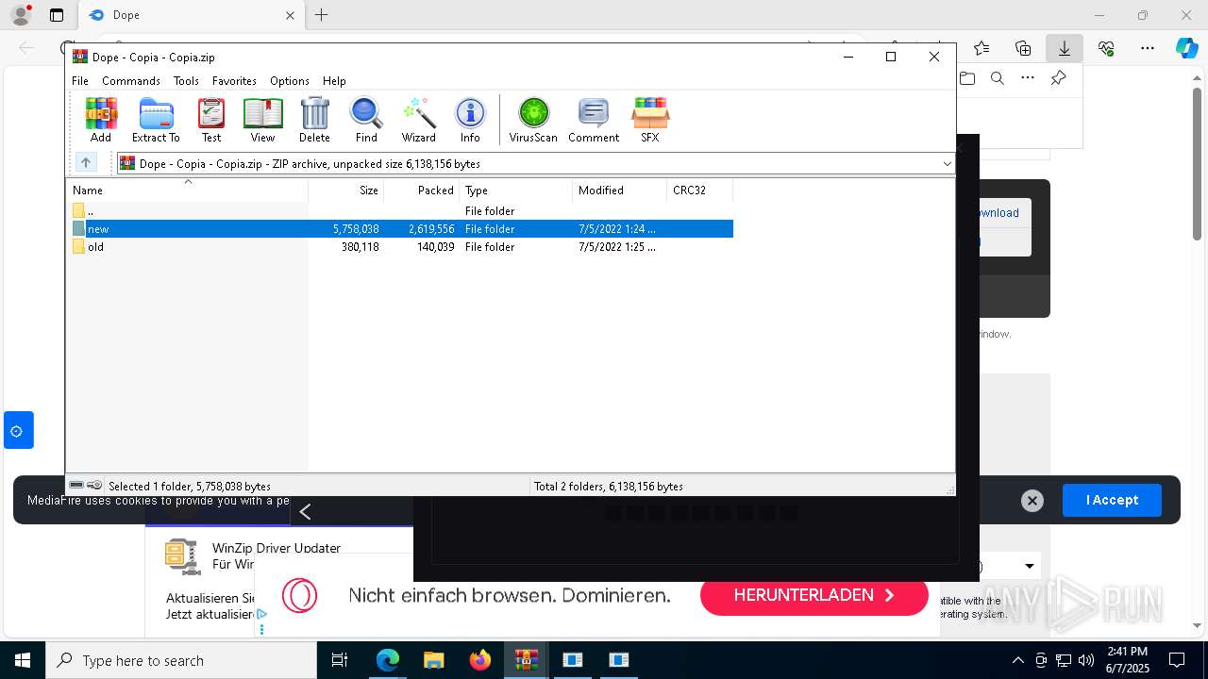The width and height of the screenshot is (1208, 679).
Task: Sort list by Type column
Action: point(515,190)
